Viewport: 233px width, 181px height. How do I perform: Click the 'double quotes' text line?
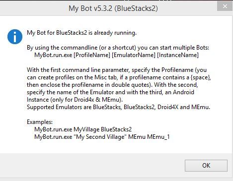coord(112,85)
